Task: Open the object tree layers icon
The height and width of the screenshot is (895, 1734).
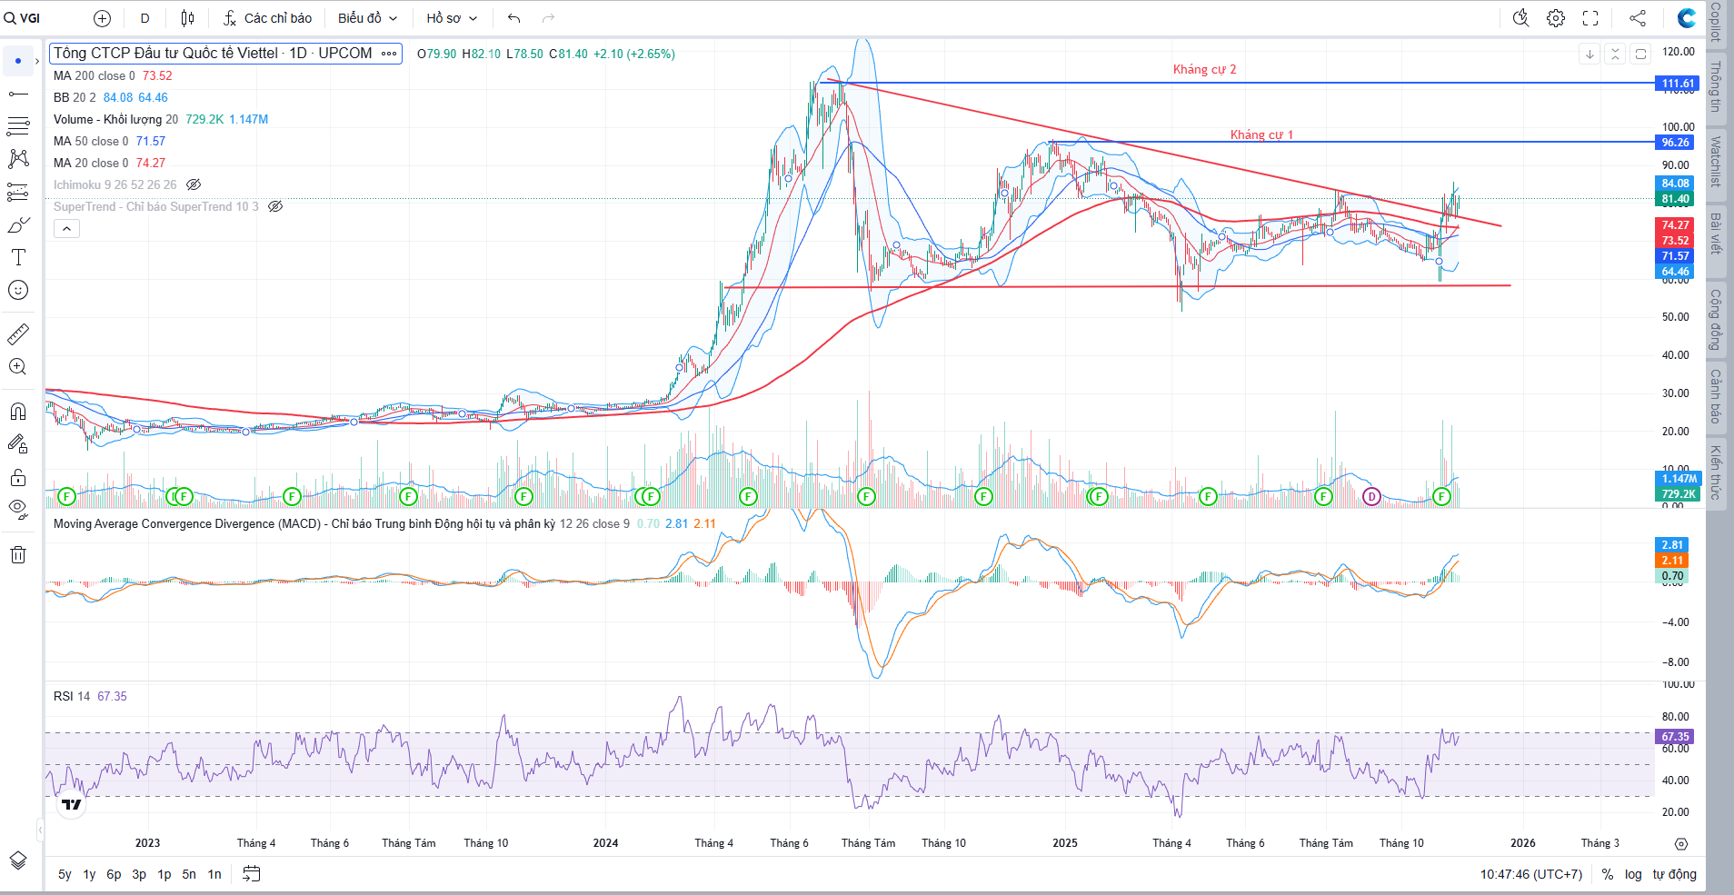Action: point(18,860)
